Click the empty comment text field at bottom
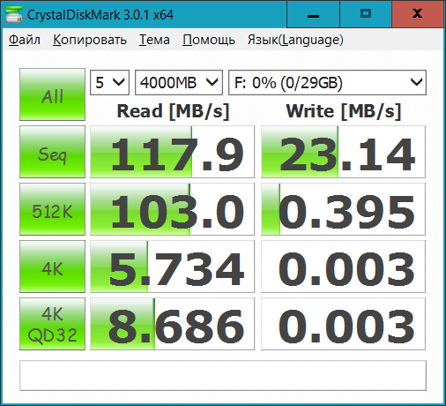 [223, 376]
